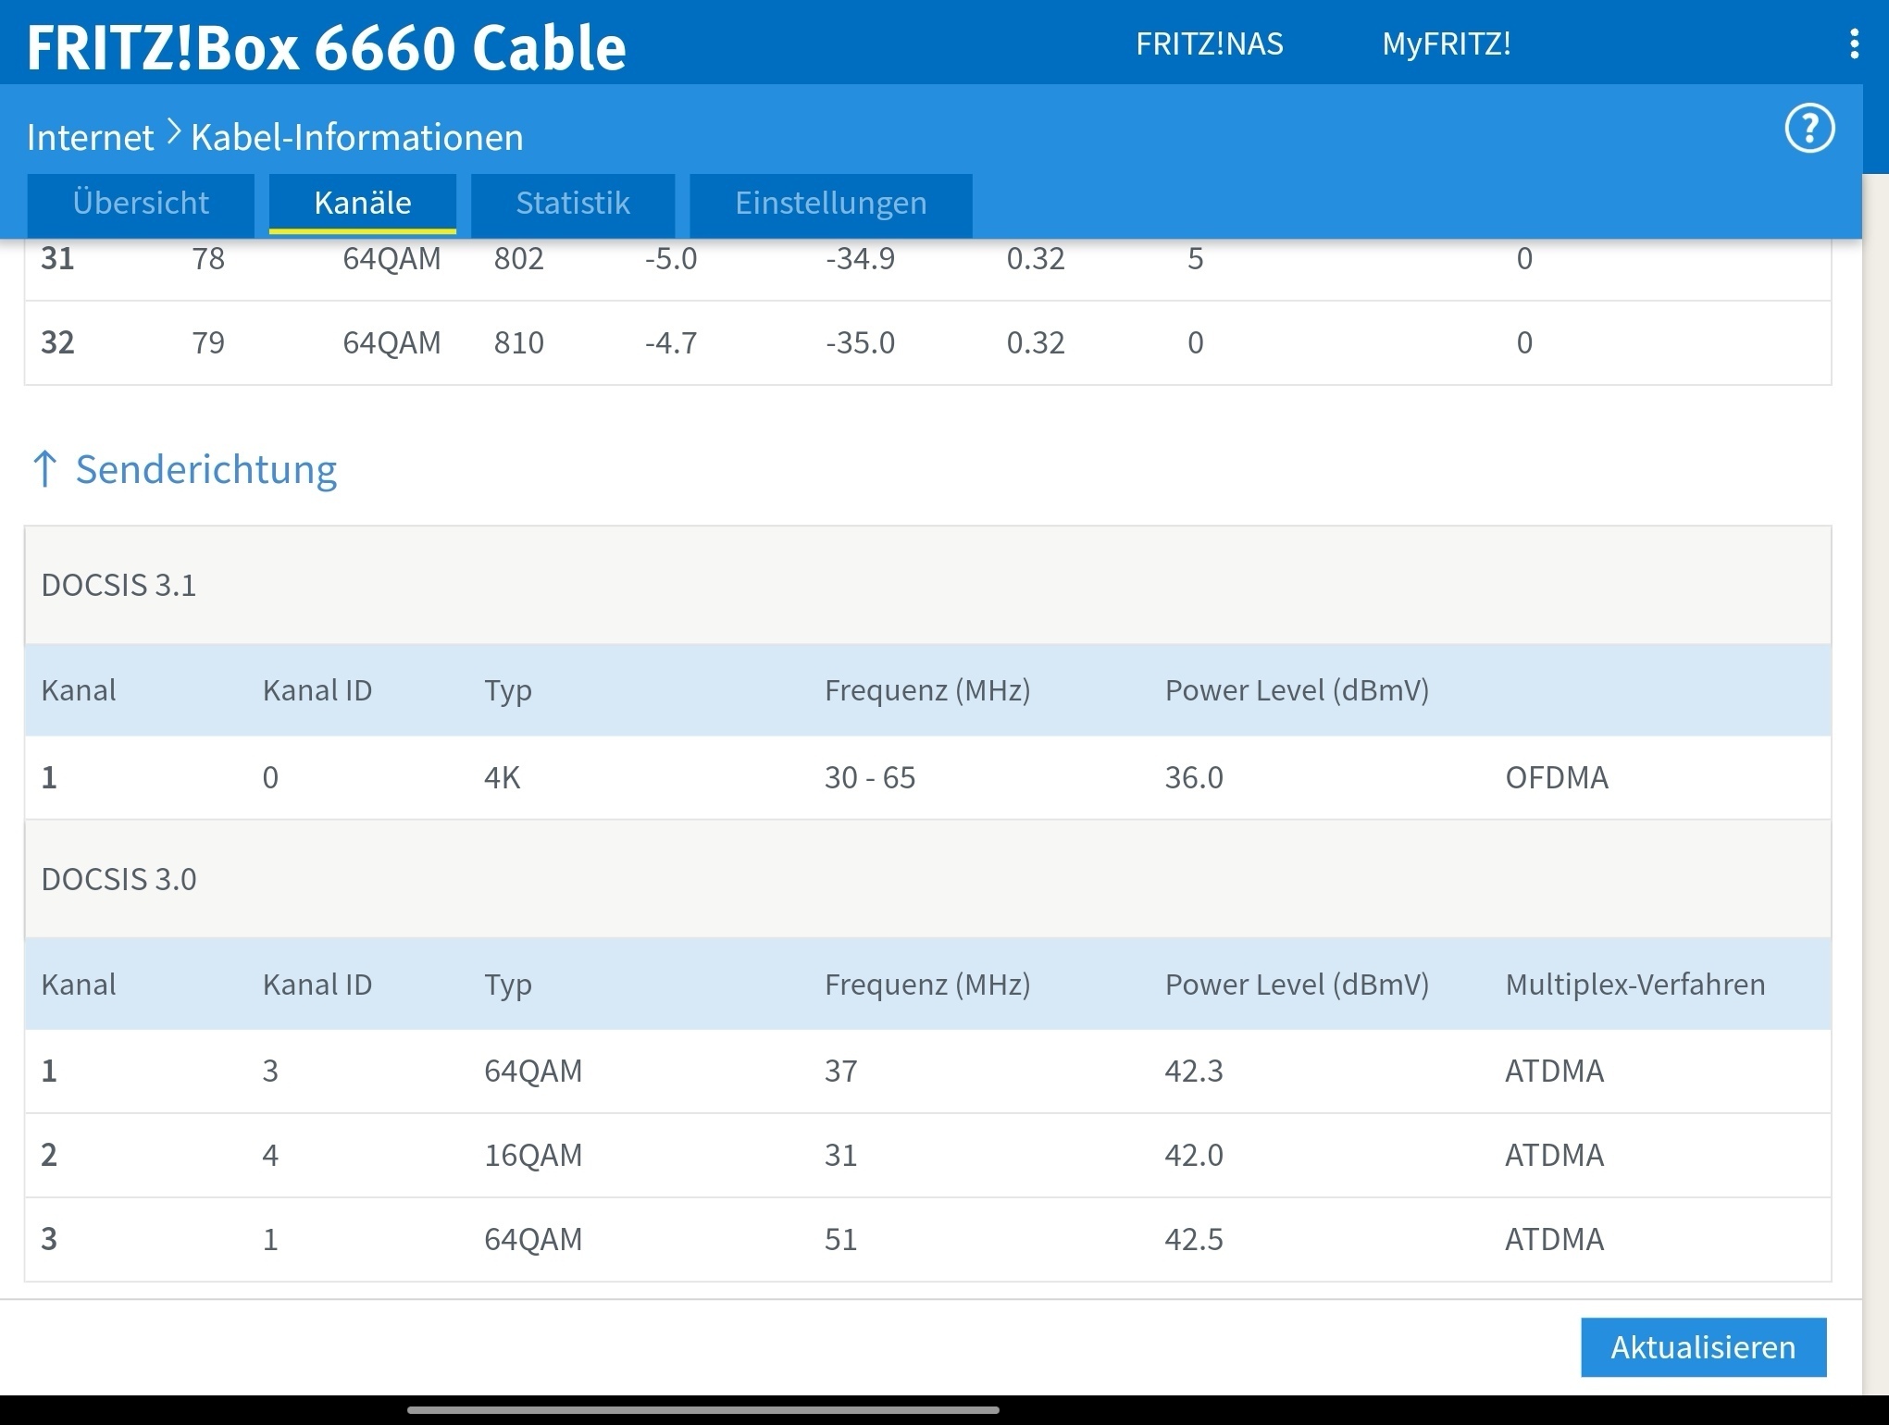Click value -35.0 in row 32
1889x1425 pixels.
tap(860, 342)
